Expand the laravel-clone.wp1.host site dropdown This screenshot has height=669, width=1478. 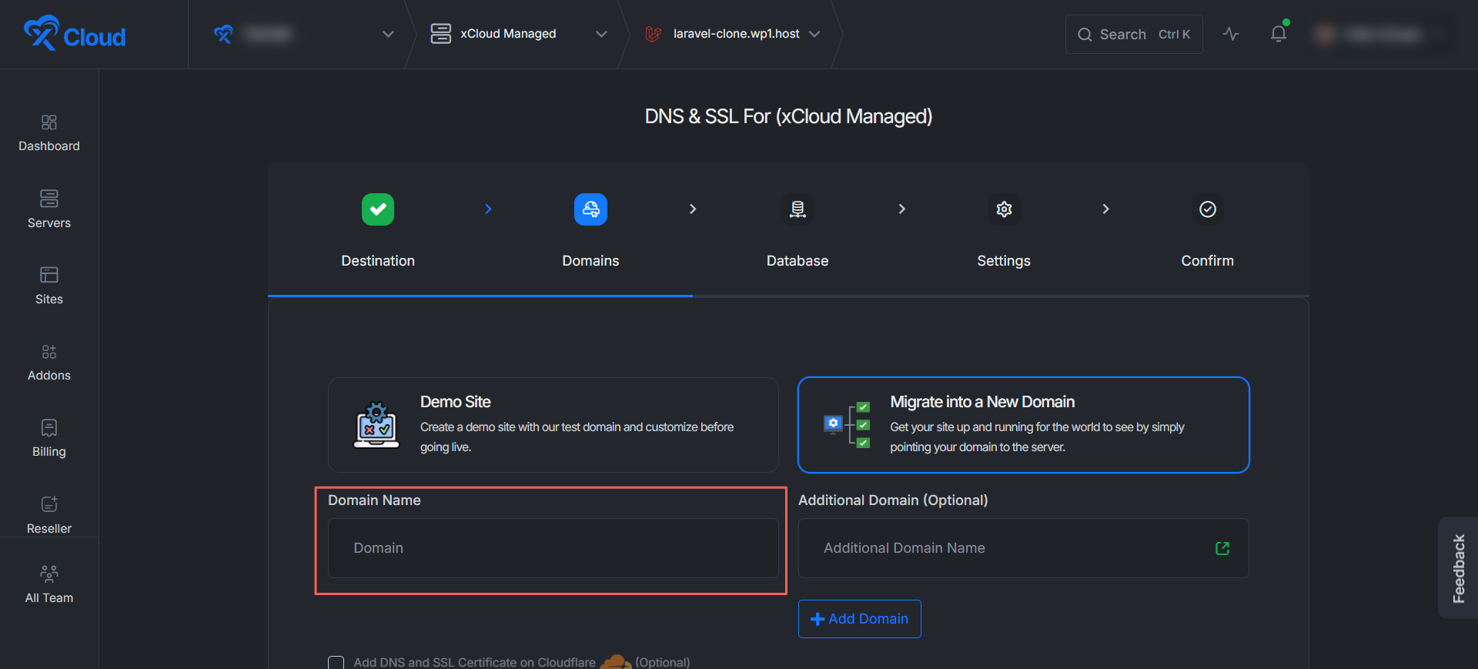click(x=814, y=34)
